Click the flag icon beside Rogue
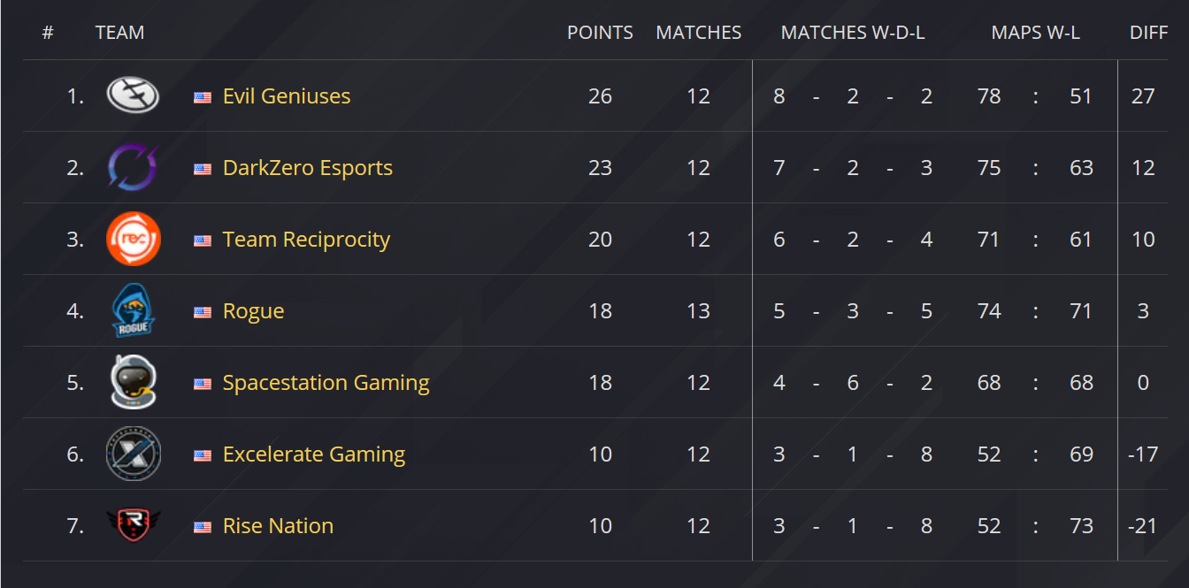 pyautogui.click(x=203, y=312)
